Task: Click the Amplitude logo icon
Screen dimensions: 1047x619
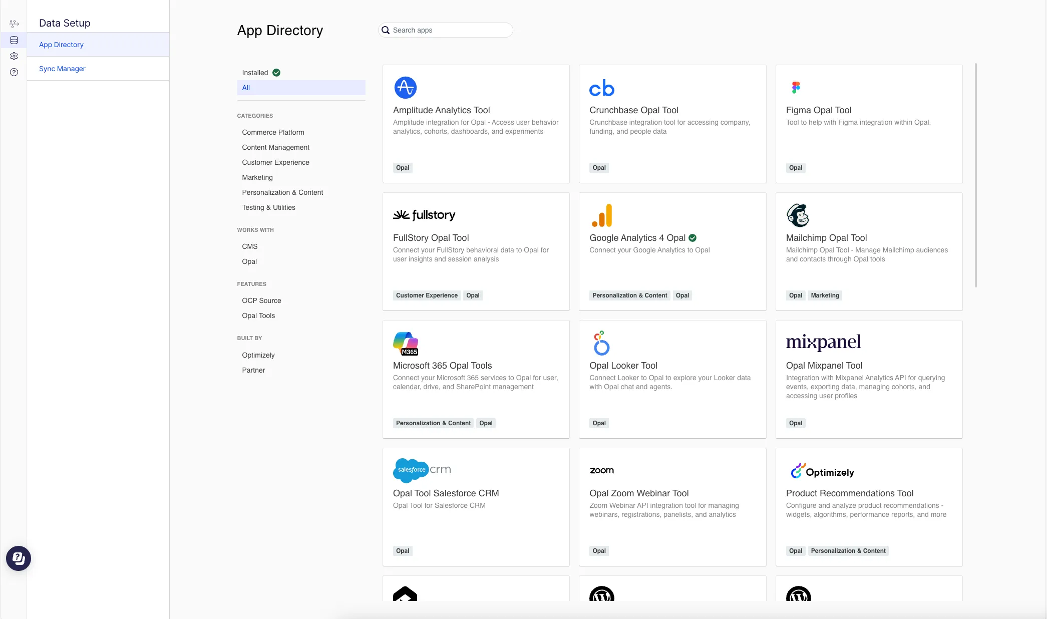Action: [x=405, y=88]
